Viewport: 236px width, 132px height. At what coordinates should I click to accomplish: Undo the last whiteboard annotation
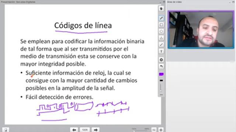coord(161,66)
